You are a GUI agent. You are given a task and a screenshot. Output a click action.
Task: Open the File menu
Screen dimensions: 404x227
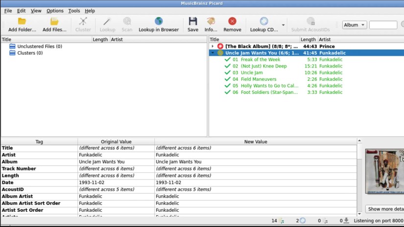8,11
